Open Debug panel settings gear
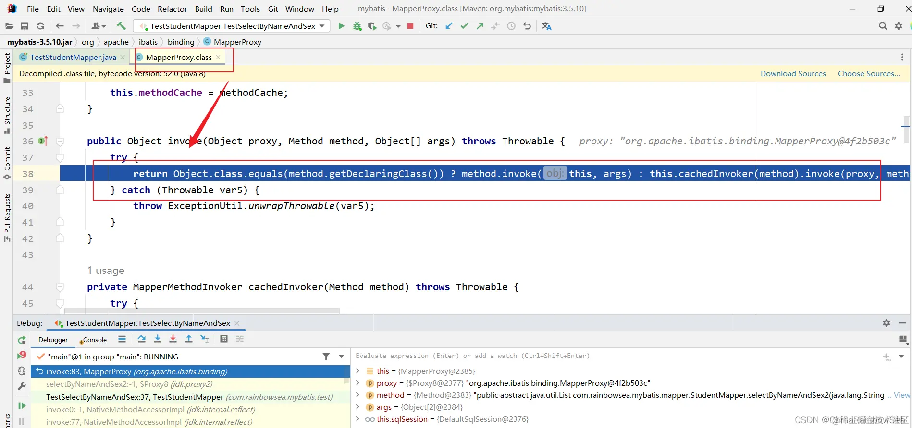 tap(887, 323)
